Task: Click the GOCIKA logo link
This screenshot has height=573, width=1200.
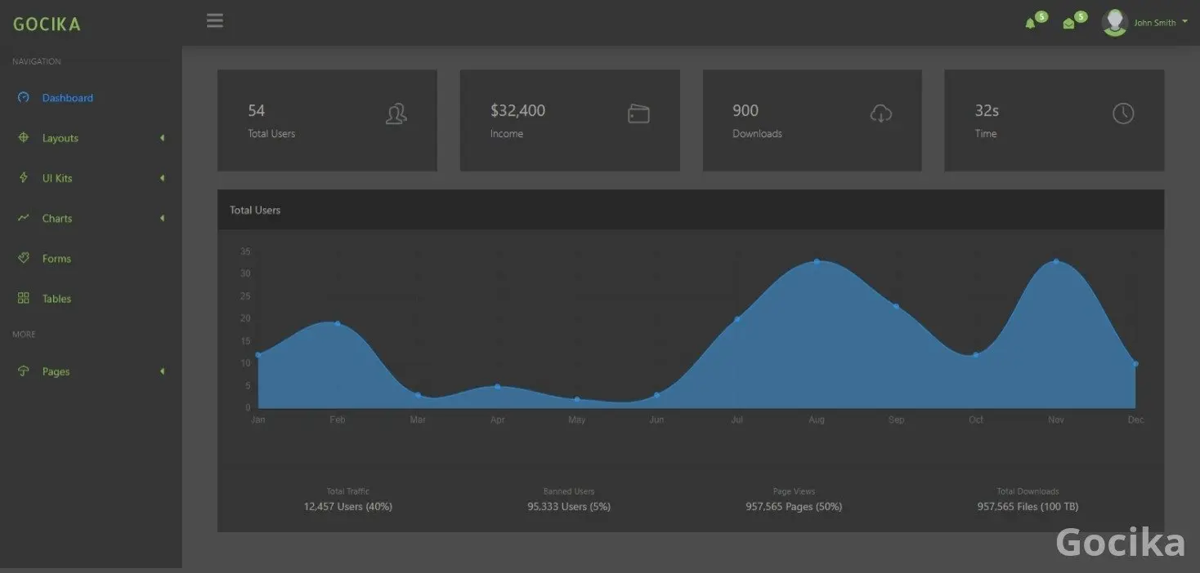Action: tap(47, 24)
